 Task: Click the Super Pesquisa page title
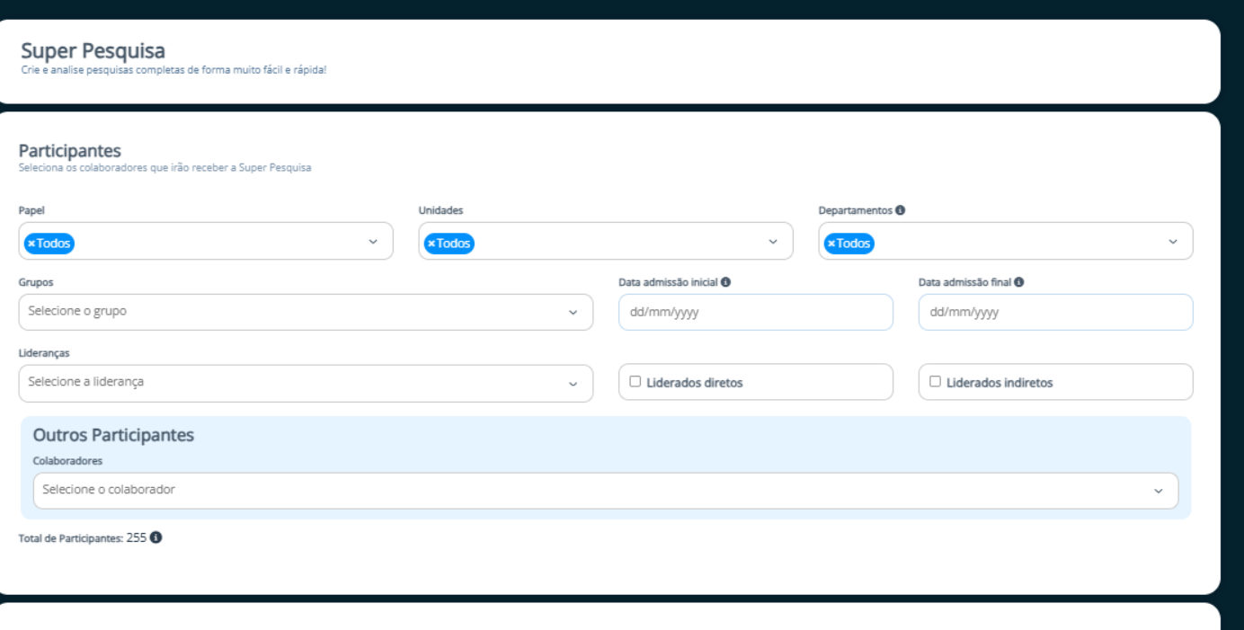tap(93, 52)
